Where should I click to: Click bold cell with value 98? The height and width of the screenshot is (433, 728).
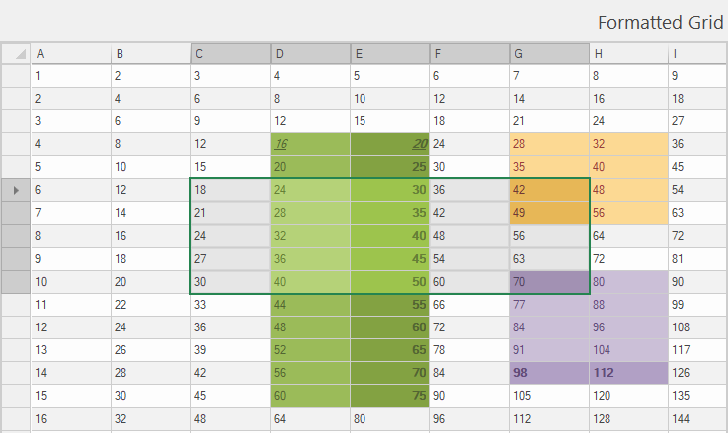(549, 372)
